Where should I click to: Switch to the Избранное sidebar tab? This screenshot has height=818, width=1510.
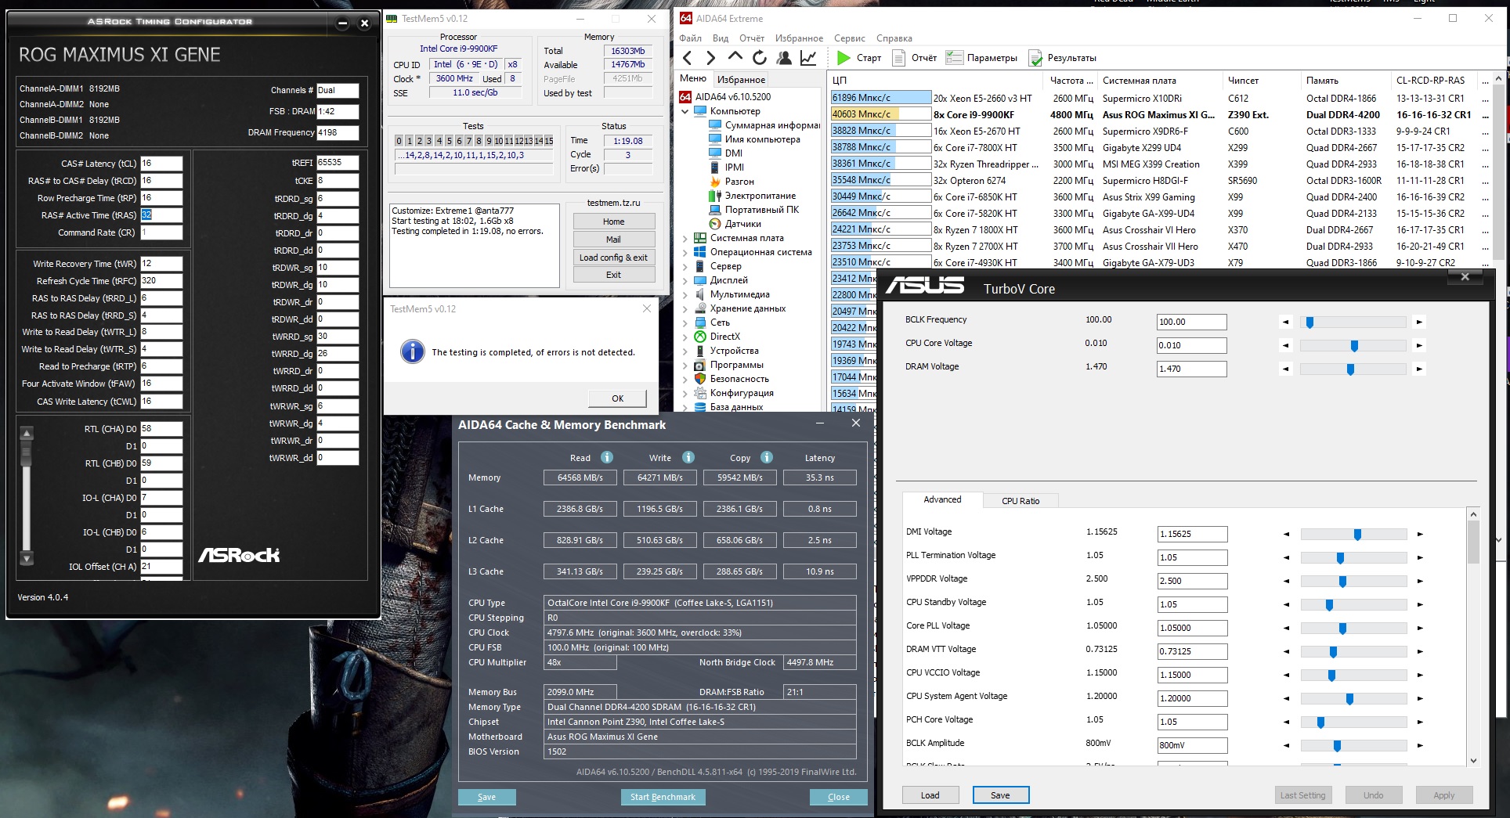pos(741,79)
